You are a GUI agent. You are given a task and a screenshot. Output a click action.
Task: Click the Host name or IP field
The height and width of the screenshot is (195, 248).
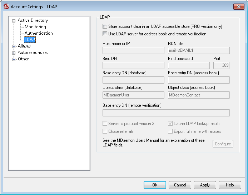[133, 50]
